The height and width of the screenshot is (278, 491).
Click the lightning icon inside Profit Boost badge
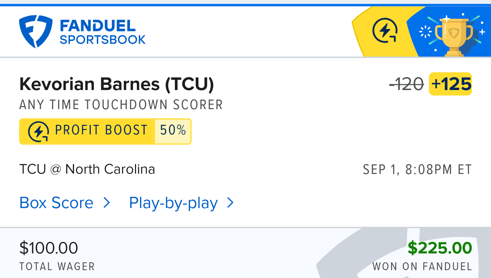(x=39, y=131)
